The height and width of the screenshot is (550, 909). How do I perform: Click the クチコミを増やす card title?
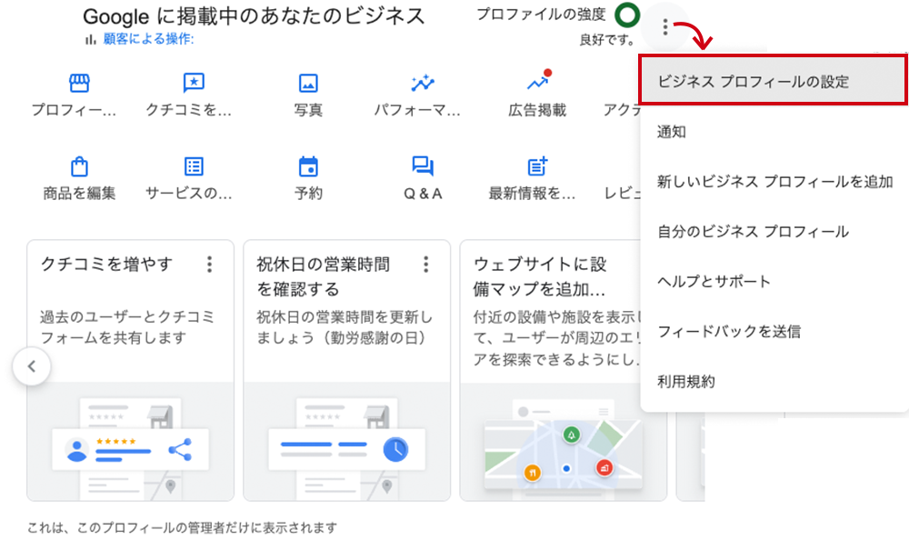click(x=106, y=265)
